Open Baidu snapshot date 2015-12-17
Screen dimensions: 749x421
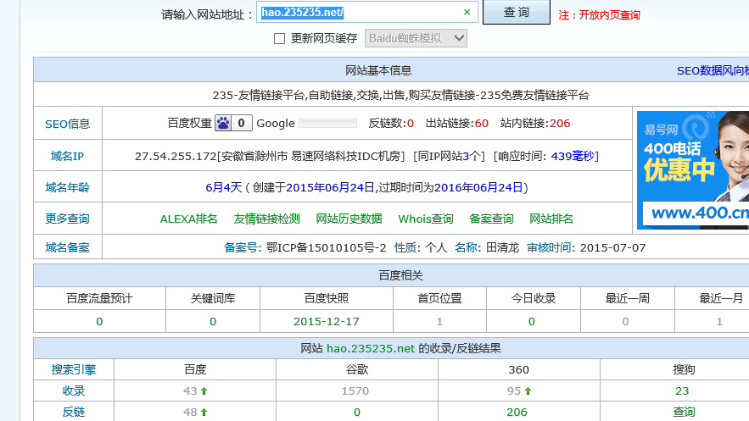click(326, 322)
